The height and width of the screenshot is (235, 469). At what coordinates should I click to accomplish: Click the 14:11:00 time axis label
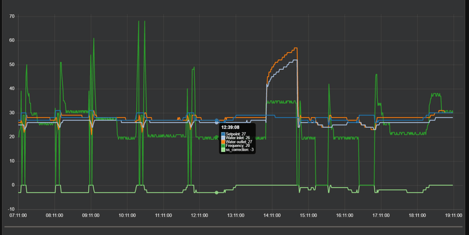(272, 215)
